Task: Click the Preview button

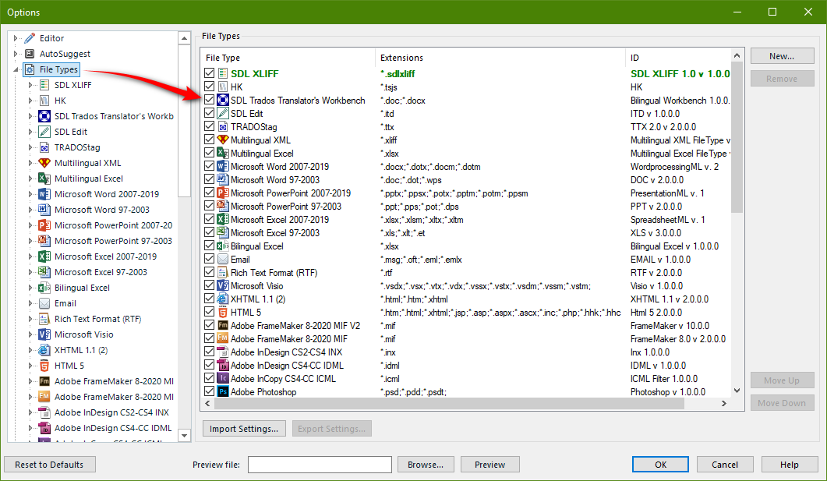Action: click(x=490, y=465)
